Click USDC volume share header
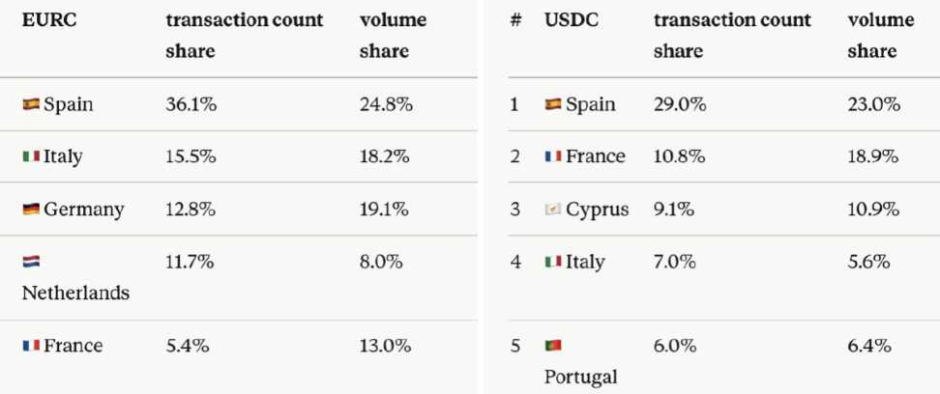940x394 pixels. (x=880, y=36)
